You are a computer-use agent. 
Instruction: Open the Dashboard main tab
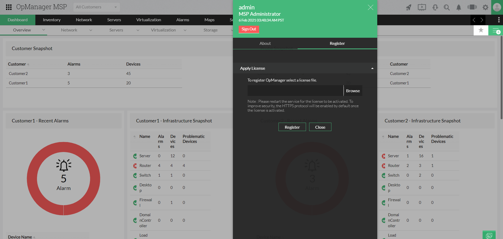[18, 20]
